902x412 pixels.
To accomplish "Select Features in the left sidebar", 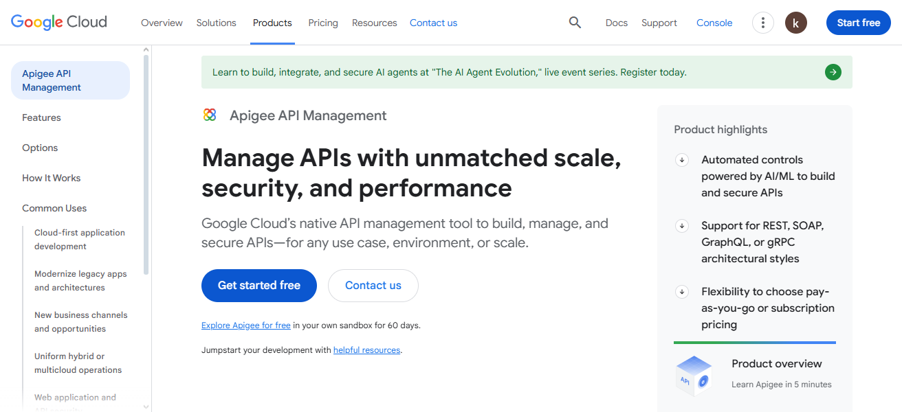I will 41,117.
